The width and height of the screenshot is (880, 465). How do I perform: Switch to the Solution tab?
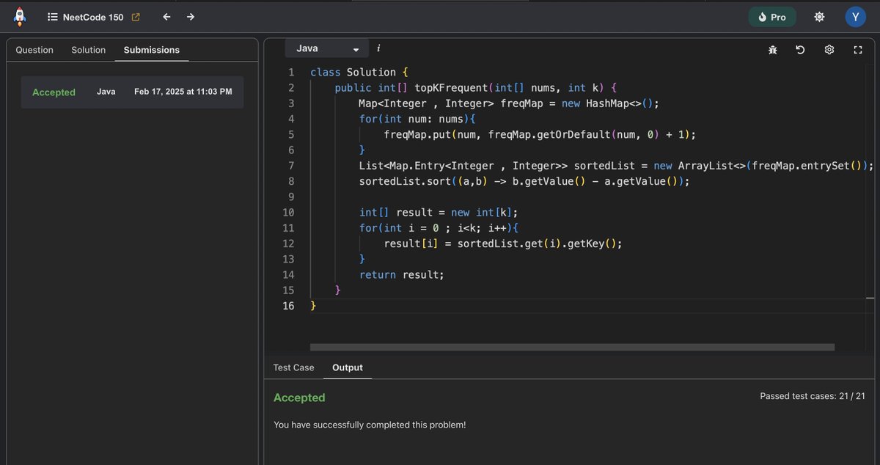(x=88, y=50)
